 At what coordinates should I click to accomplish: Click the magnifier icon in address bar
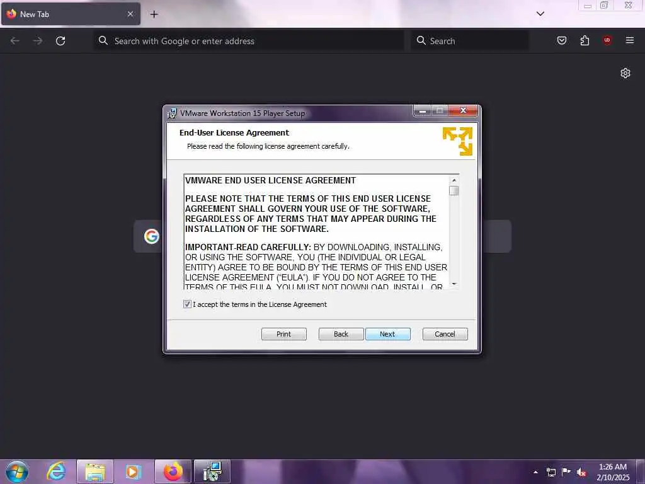pos(103,40)
